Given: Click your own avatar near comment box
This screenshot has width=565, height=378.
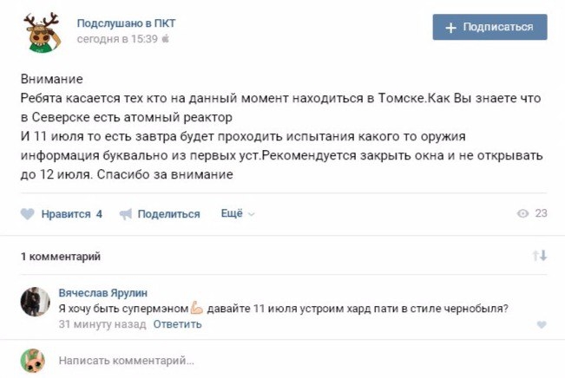Looking at the screenshot, I should click(33, 361).
